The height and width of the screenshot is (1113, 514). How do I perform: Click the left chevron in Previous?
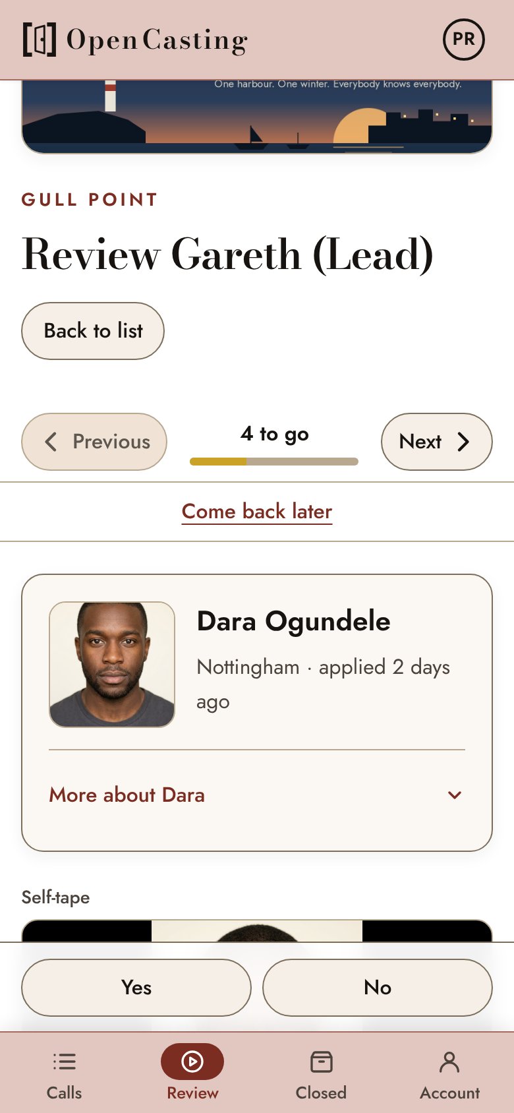pyautogui.click(x=51, y=442)
